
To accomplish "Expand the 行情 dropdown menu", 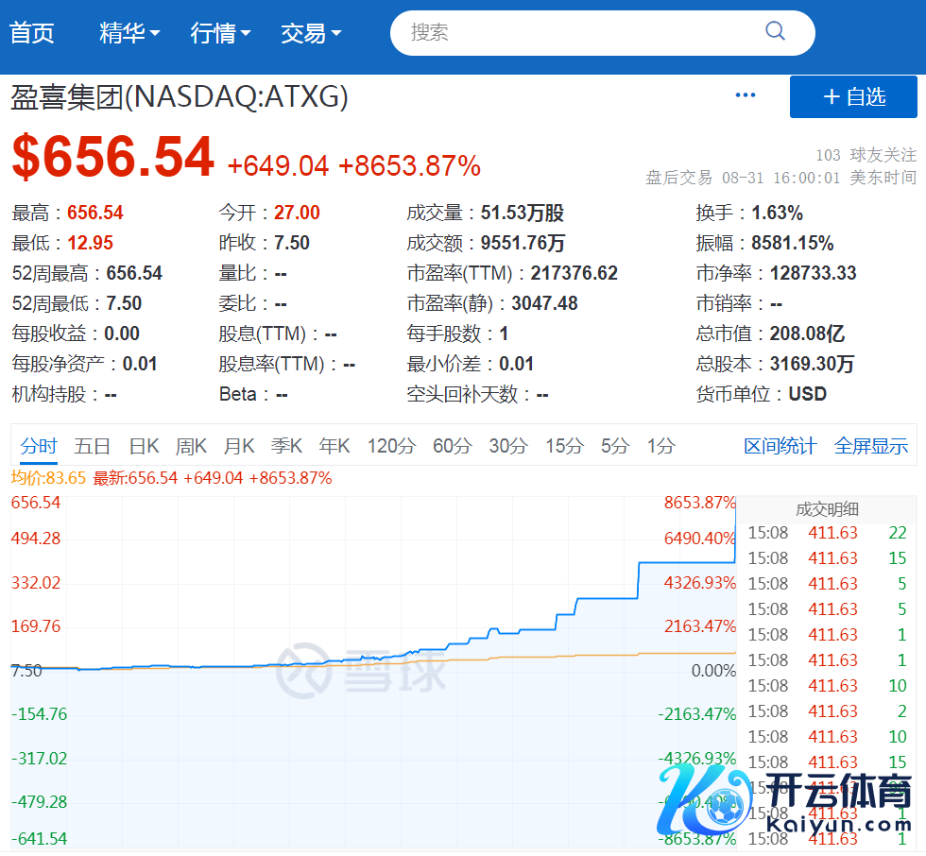I will point(220,33).
